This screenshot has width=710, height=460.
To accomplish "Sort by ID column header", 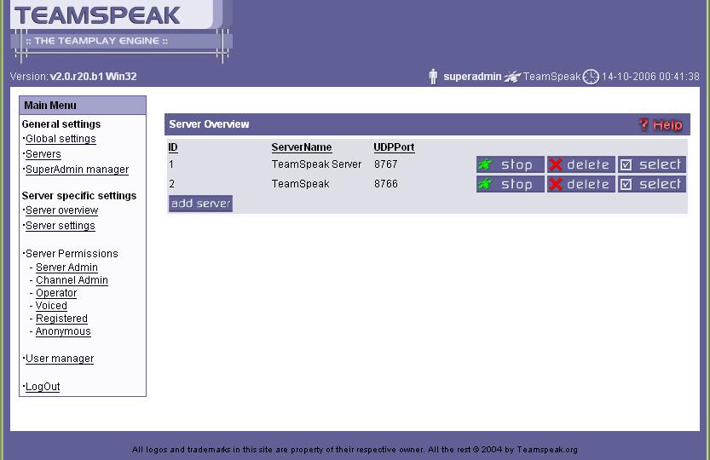I will pos(173,147).
